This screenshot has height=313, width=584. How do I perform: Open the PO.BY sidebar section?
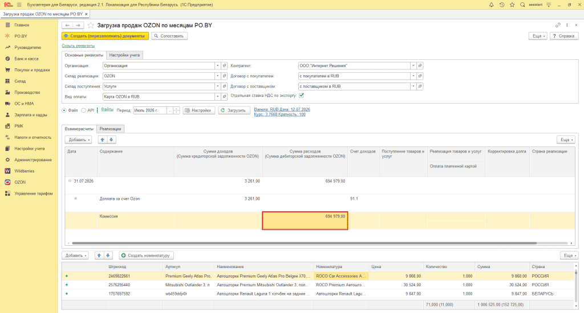click(21, 36)
